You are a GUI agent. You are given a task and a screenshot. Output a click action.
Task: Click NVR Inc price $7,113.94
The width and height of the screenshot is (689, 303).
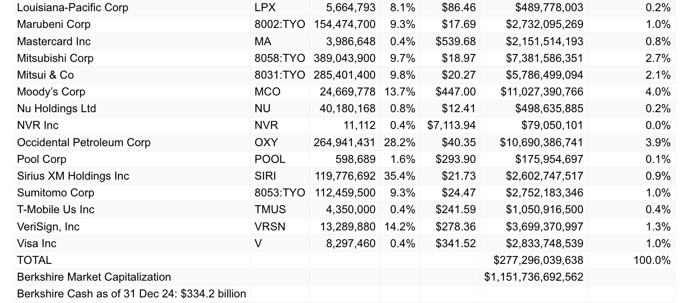click(x=451, y=125)
